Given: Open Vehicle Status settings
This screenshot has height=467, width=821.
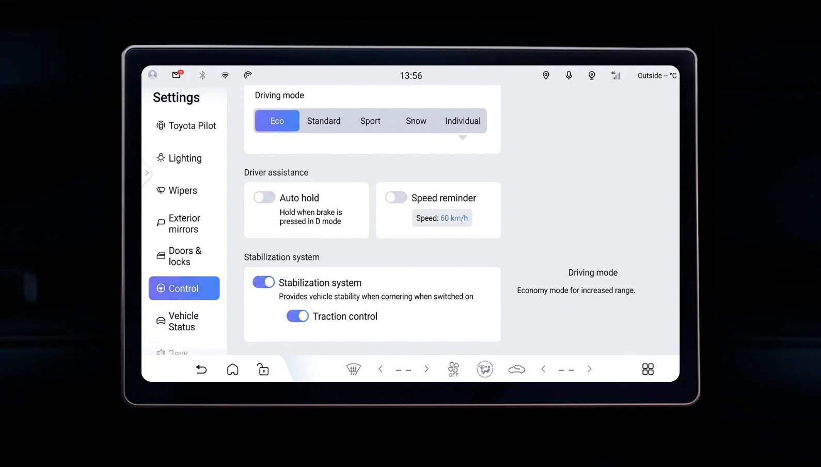Looking at the screenshot, I should tap(184, 321).
